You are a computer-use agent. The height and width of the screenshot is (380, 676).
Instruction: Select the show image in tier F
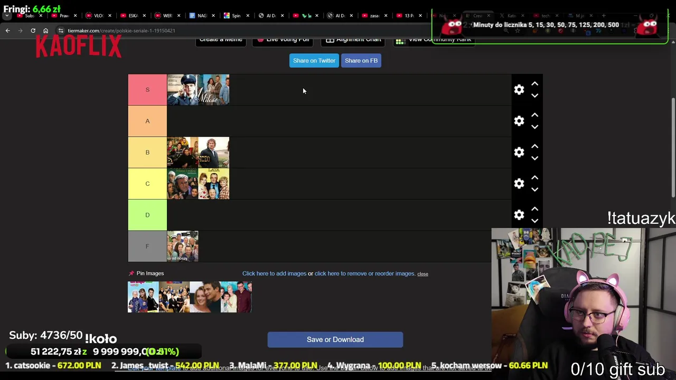pyautogui.click(x=182, y=246)
